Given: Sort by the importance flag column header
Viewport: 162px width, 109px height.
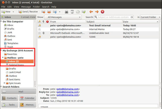Looking at the screenshot, I should tap(47, 22).
